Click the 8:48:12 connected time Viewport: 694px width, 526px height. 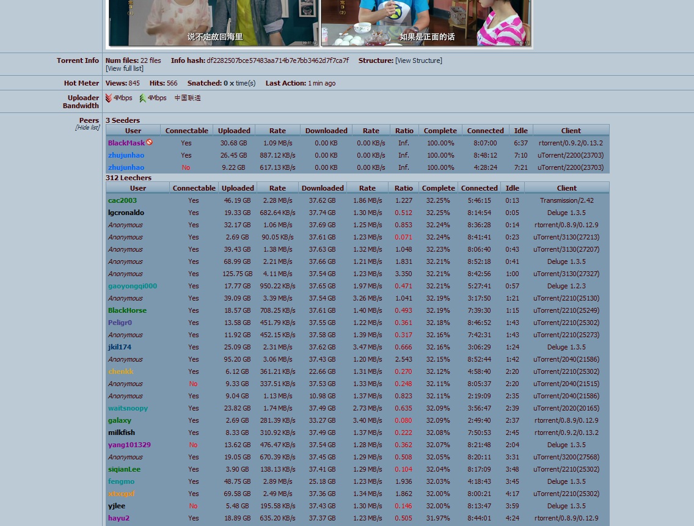tap(485, 155)
